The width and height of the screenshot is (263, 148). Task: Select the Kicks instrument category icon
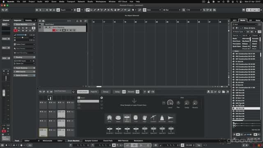coord(109,118)
